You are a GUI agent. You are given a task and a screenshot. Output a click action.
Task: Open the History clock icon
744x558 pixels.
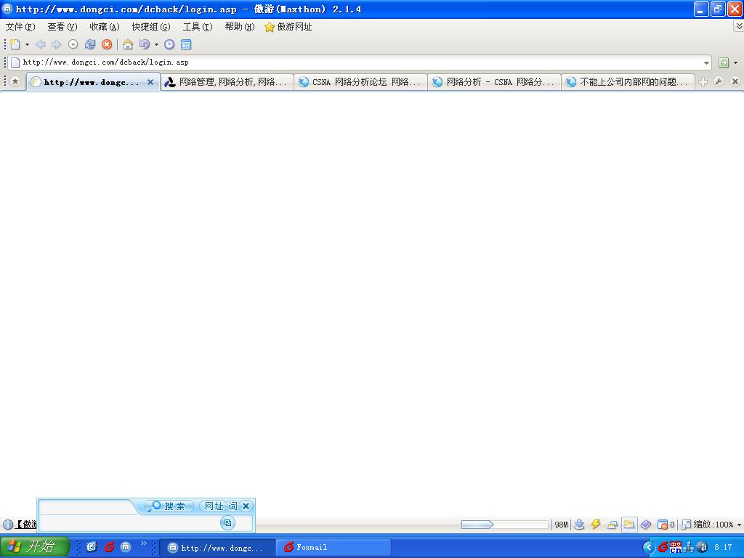[x=169, y=44]
